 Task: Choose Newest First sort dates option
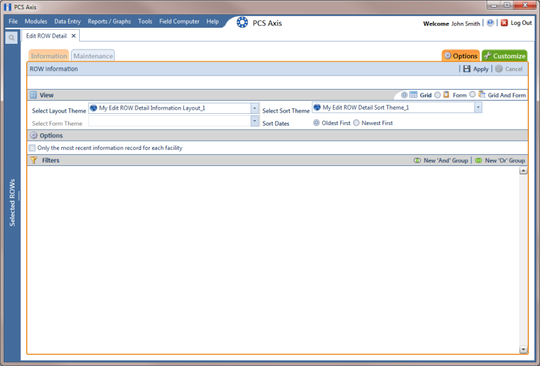pyautogui.click(x=357, y=123)
